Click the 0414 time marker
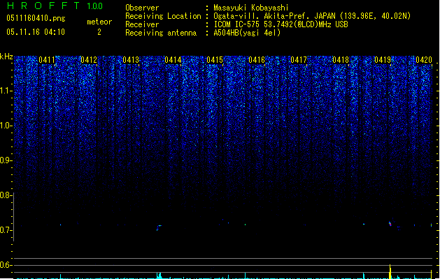Viewport: 440px width, 279px height. click(x=173, y=60)
